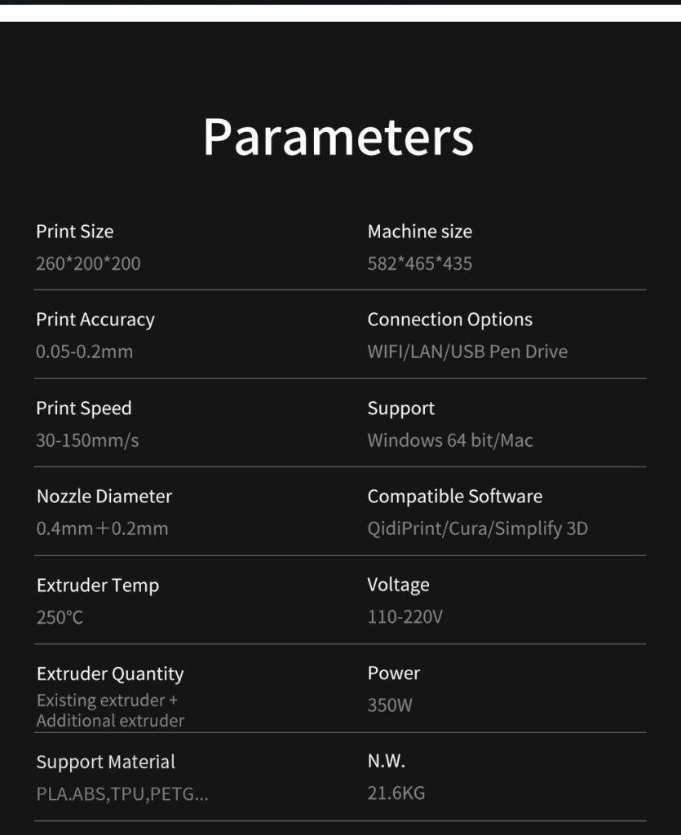Select the 30-150mm/s speed value
Screen dimensions: 681x835
tap(87, 440)
